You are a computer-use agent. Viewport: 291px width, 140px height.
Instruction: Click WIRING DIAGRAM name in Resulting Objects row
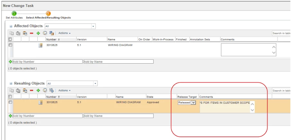pos(128,102)
